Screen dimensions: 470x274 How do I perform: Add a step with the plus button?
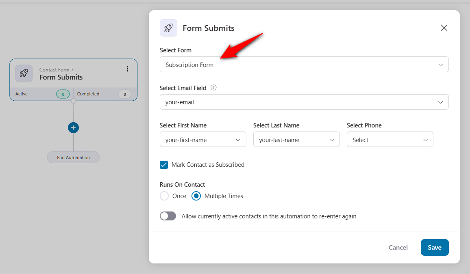[x=74, y=128]
